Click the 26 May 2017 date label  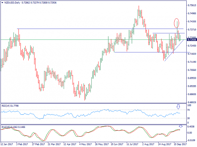coord(102,144)
